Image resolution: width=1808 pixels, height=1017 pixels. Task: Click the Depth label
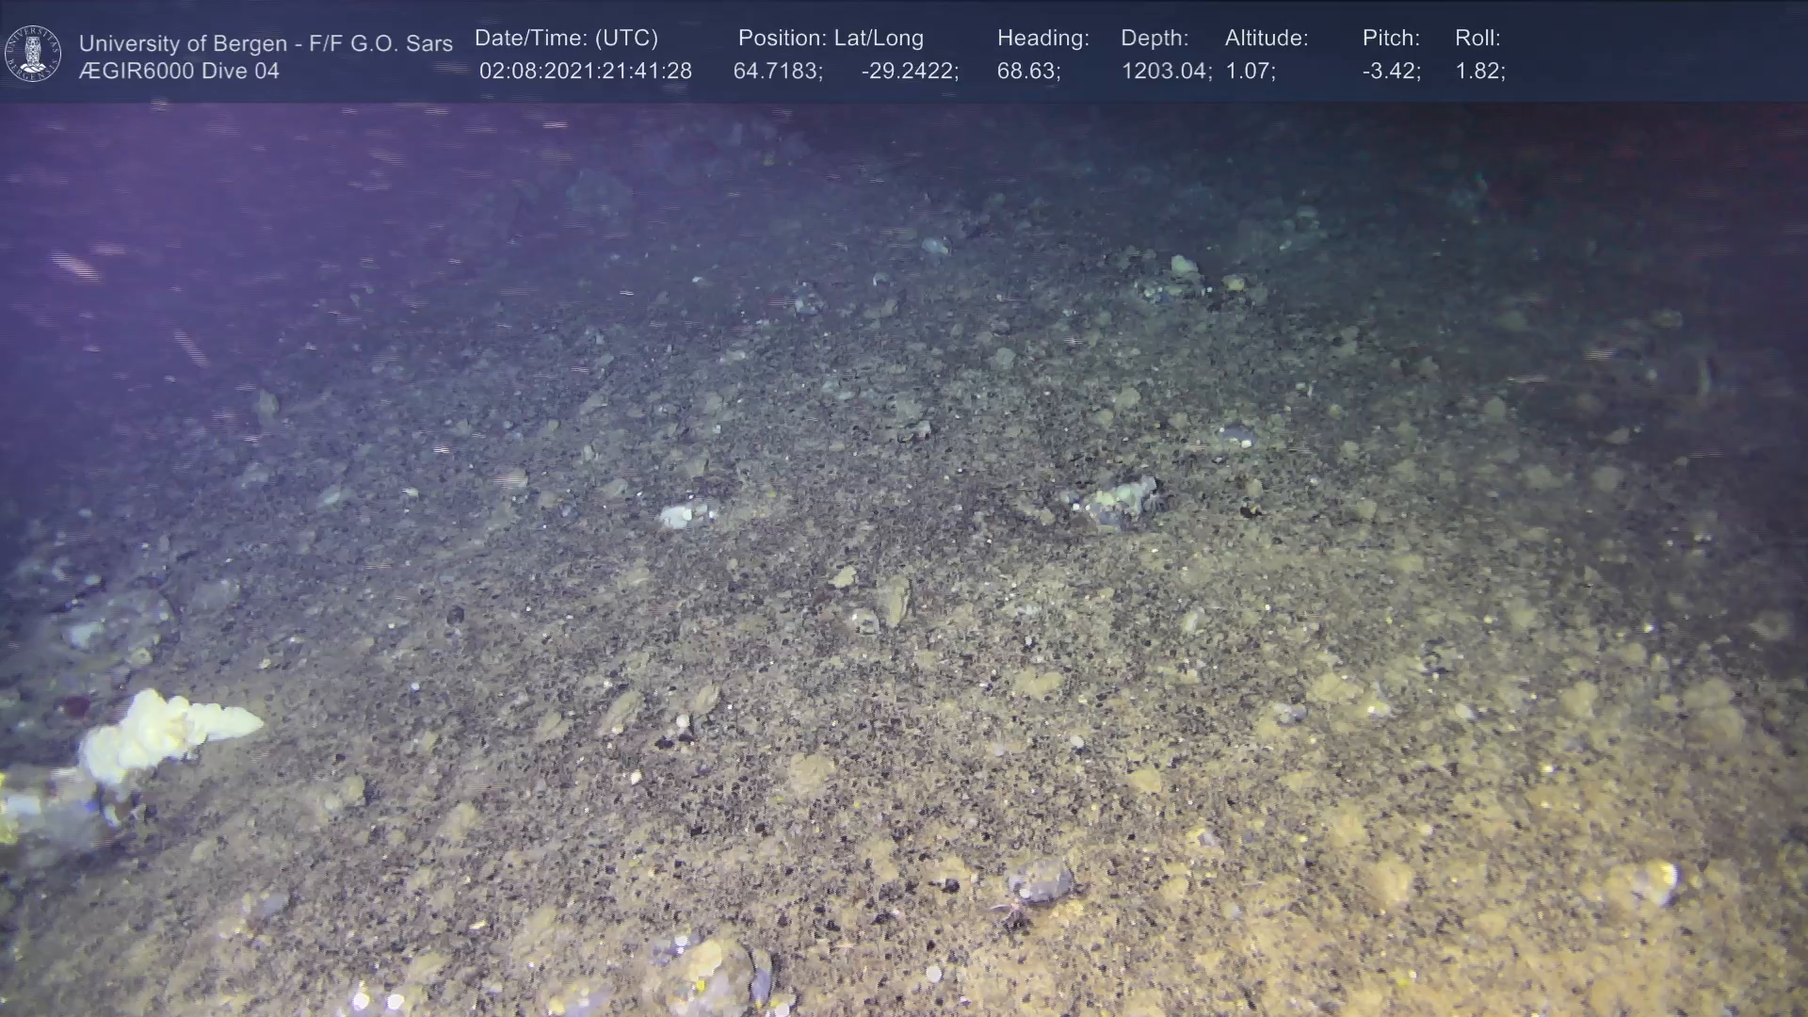[1154, 39]
